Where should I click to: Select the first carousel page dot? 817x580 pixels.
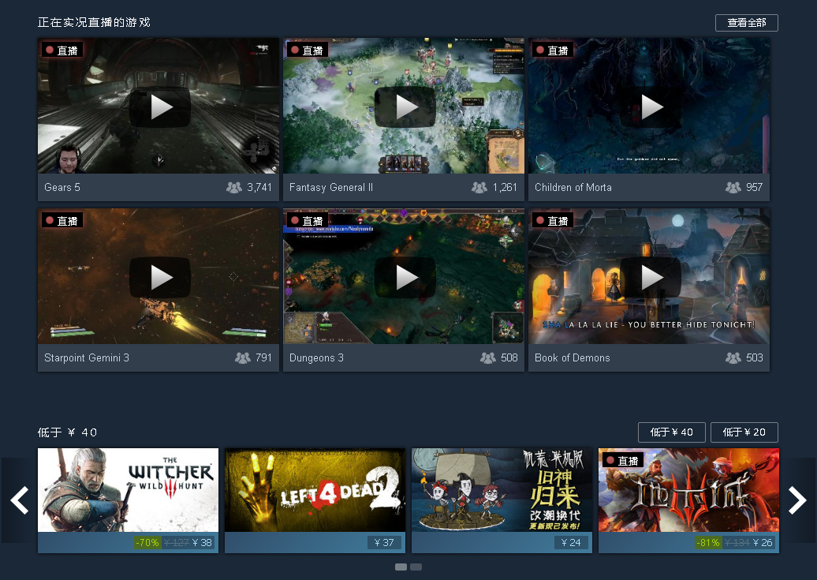(401, 567)
